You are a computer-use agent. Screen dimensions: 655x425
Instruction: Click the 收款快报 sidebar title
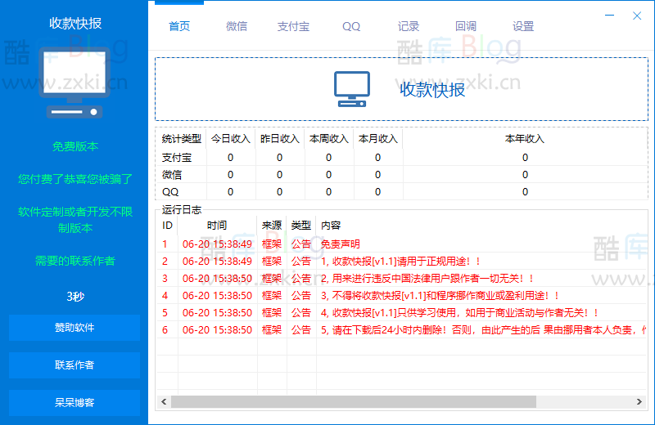(x=75, y=24)
